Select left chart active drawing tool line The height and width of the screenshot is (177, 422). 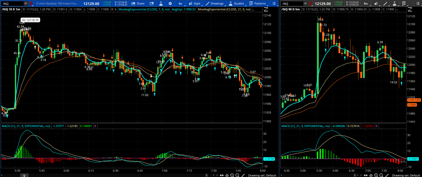click(x=243, y=175)
